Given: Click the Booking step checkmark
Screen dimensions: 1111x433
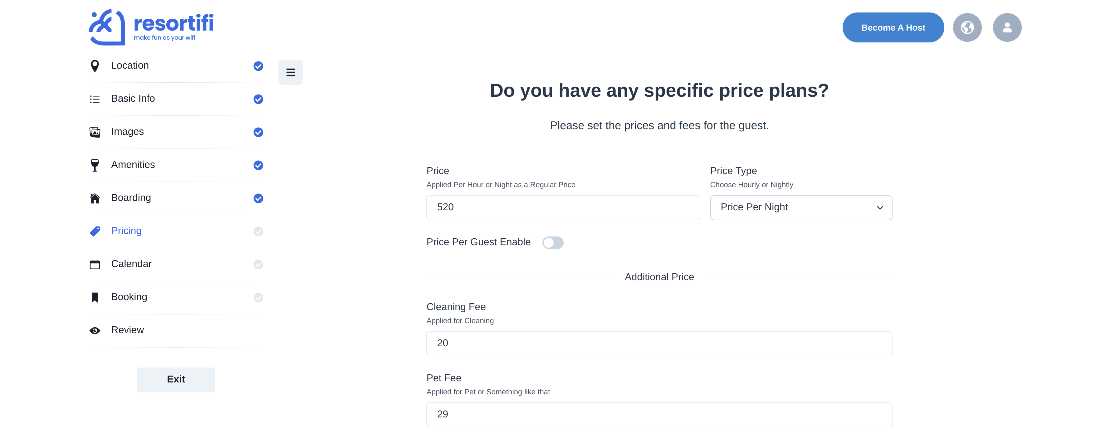Looking at the screenshot, I should [x=258, y=298].
